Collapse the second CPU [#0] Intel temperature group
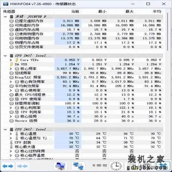The image size is (172, 172). pos(5,130)
